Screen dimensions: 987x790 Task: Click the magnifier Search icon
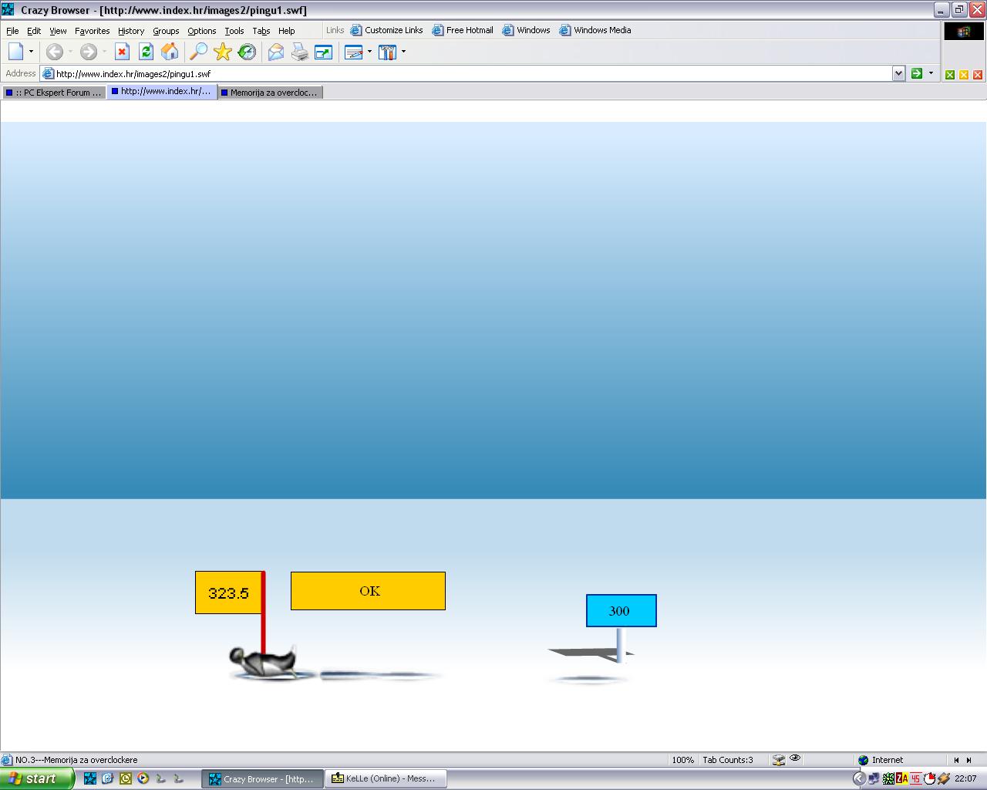coord(198,52)
